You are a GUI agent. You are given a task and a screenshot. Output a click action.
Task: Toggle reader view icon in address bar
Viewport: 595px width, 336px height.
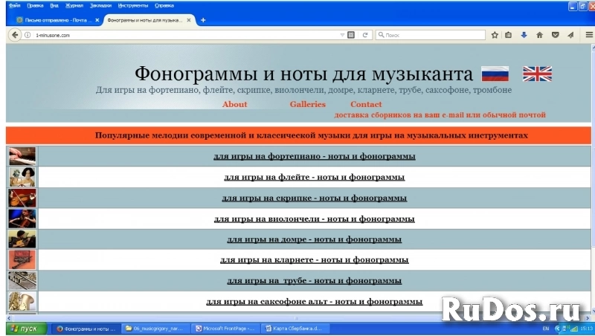[351, 35]
